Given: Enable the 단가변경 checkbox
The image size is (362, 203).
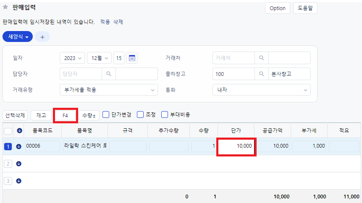Looking at the screenshot, I should [x=106, y=115].
